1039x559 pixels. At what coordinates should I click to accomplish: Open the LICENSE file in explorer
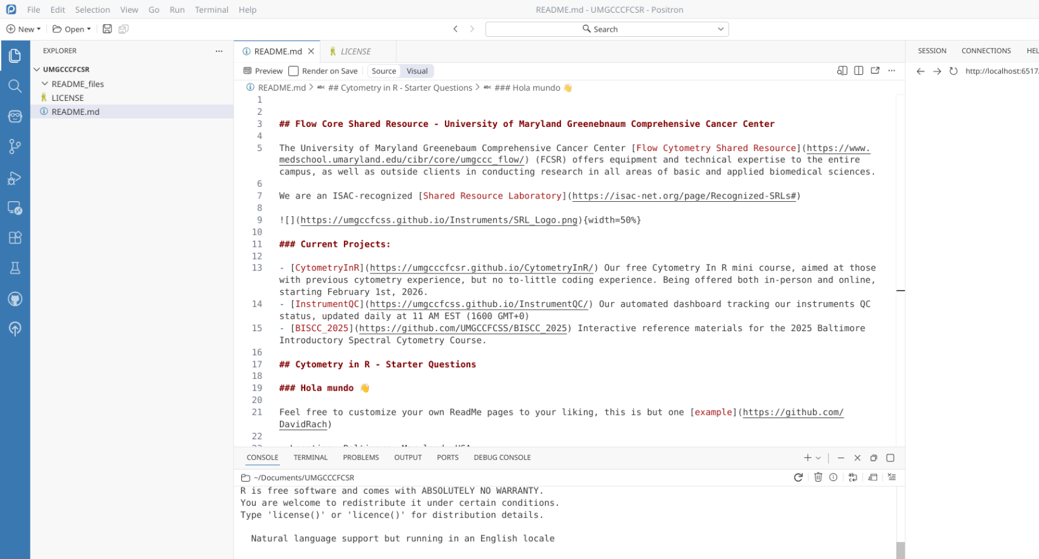(x=67, y=98)
